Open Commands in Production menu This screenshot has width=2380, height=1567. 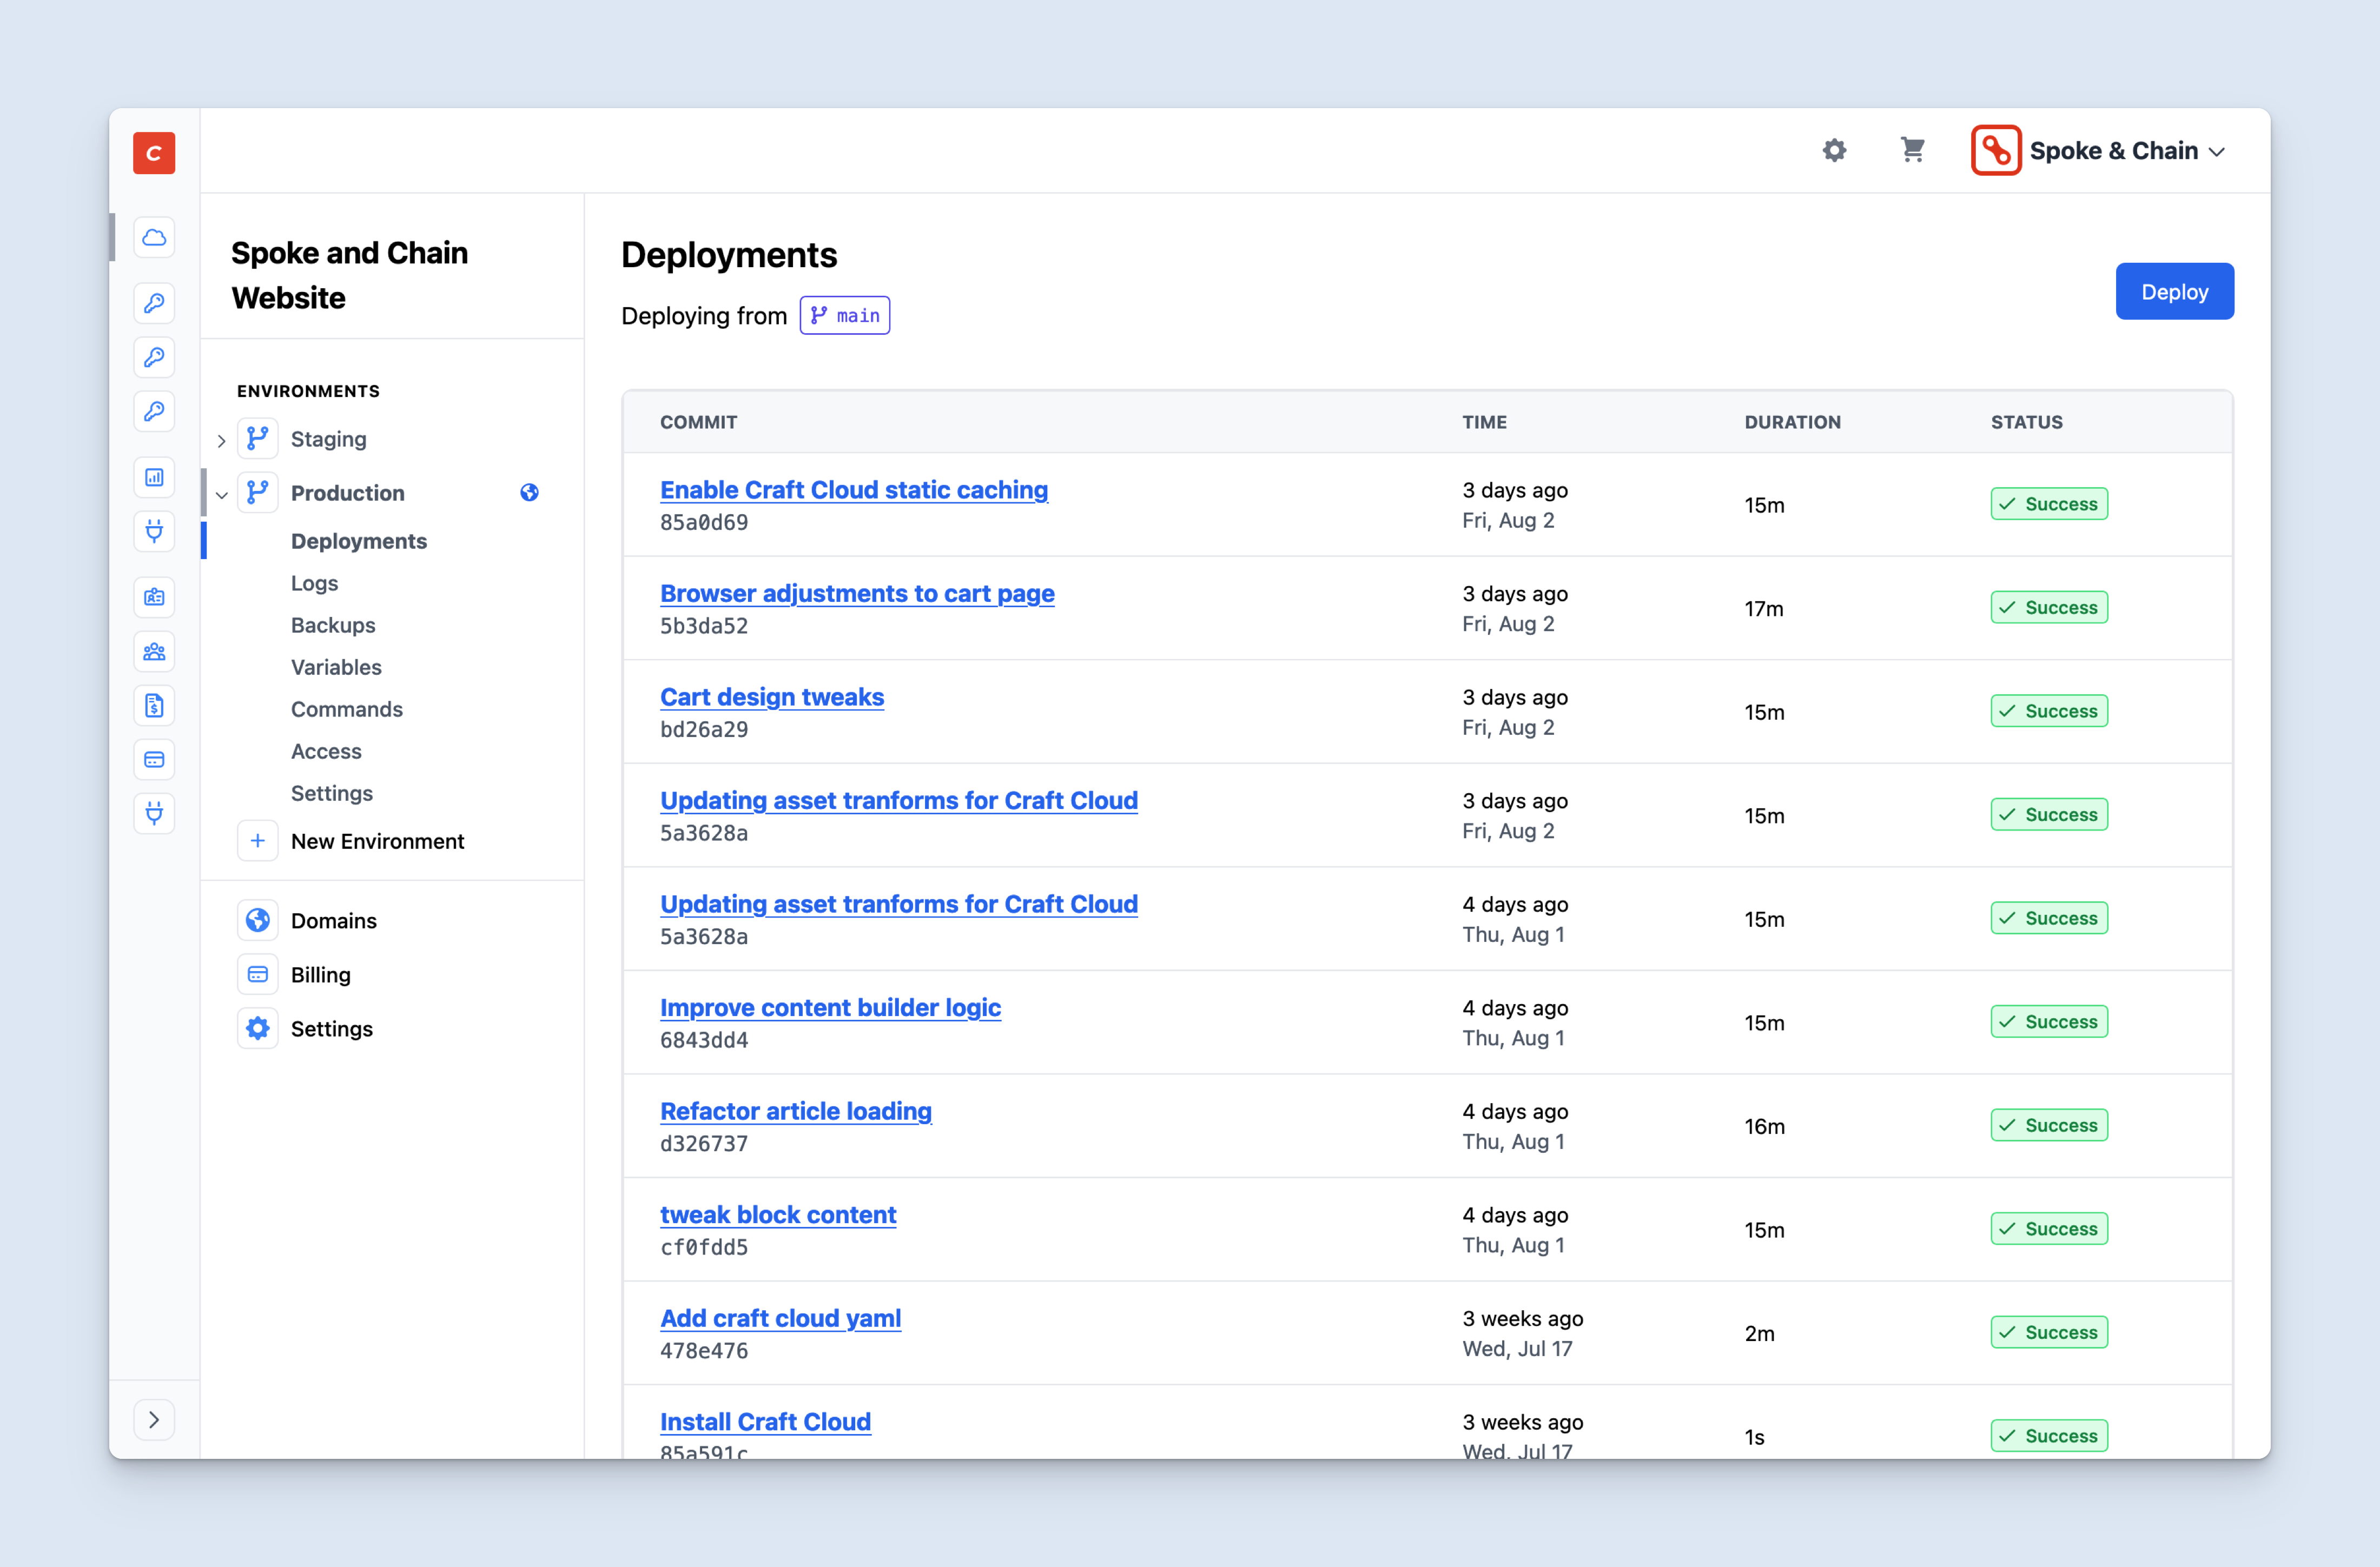[x=346, y=708]
